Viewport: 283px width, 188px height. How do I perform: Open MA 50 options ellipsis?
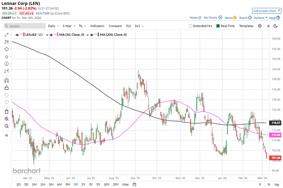point(55,34)
